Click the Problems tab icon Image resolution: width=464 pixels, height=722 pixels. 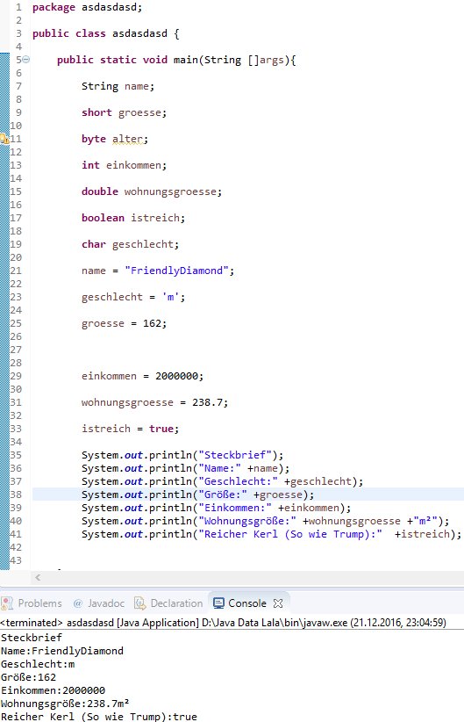click(7, 603)
